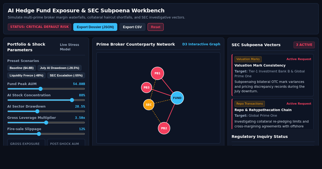Screen dimensions: 322x169
Task: Click the 28.5% sector drawdown value
Action: 80,106
